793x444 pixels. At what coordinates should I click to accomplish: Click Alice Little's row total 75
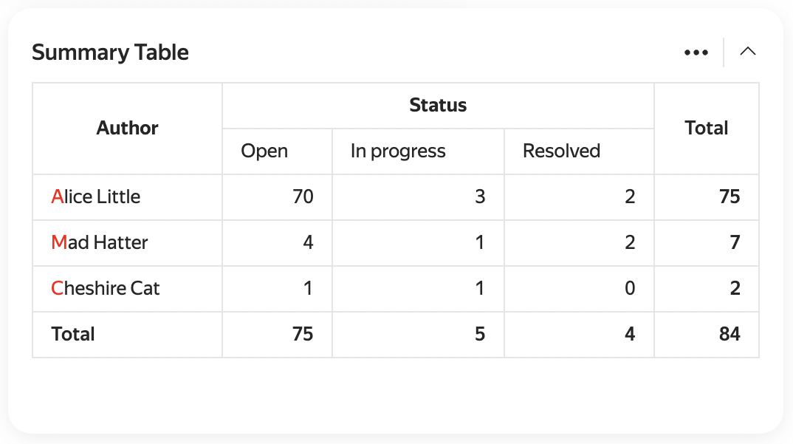730,197
